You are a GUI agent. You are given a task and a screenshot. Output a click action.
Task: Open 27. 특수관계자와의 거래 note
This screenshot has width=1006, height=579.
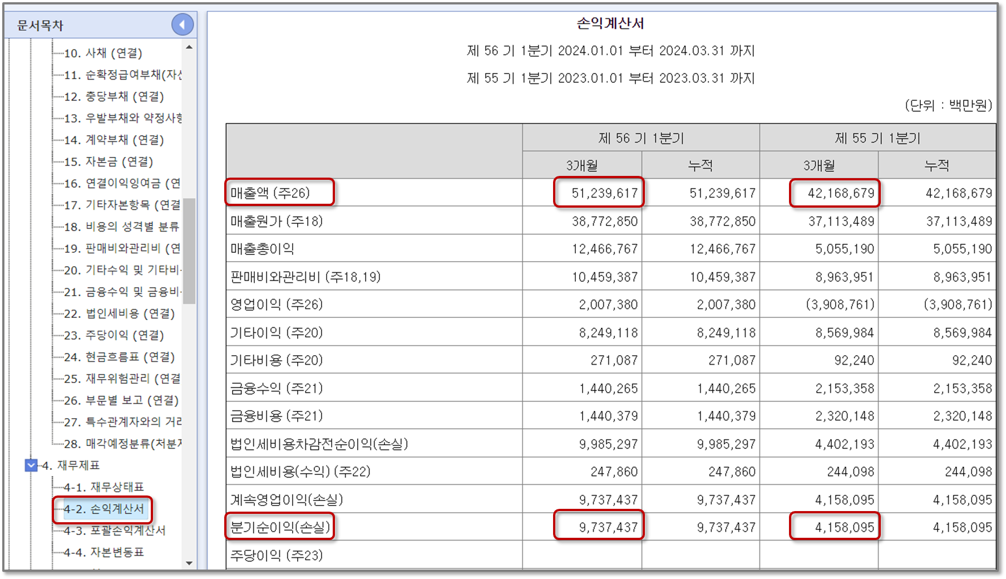tap(123, 422)
